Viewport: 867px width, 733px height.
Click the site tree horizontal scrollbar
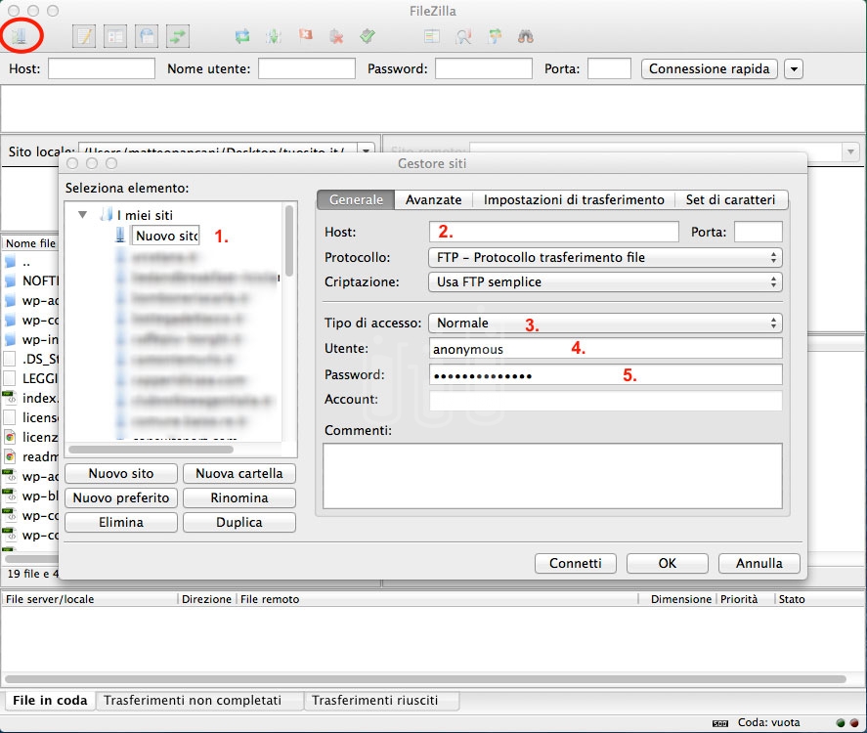(x=151, y=450)
